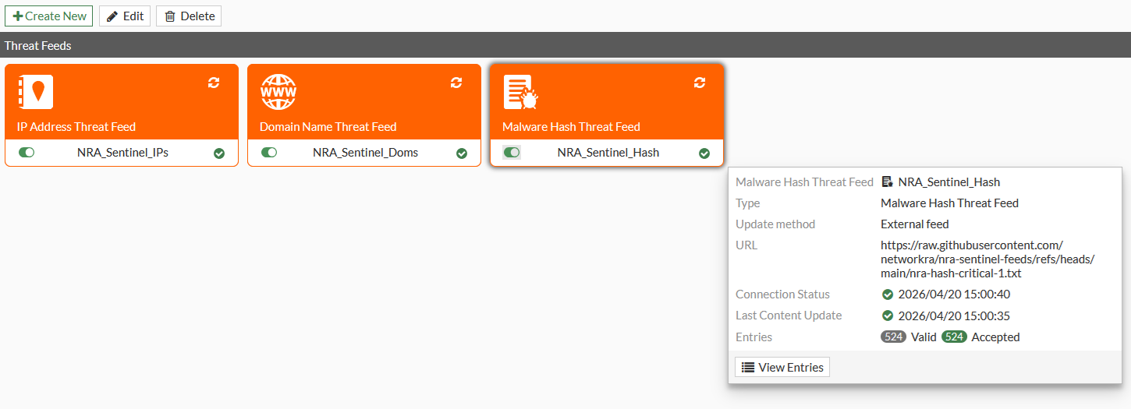Click the Malware Hash Threat Feed card title
Image resolution: width=1131 pixels, height=409 pixels.
571,127
